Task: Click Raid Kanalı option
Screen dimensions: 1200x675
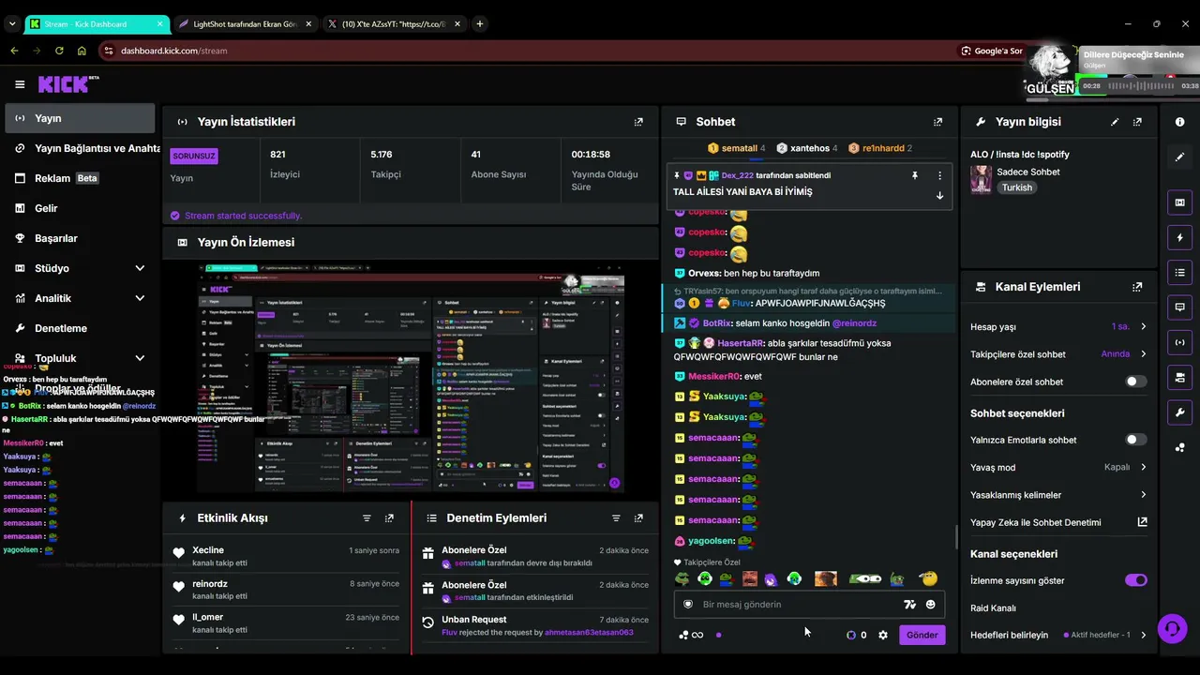Action: coord(993,608)
